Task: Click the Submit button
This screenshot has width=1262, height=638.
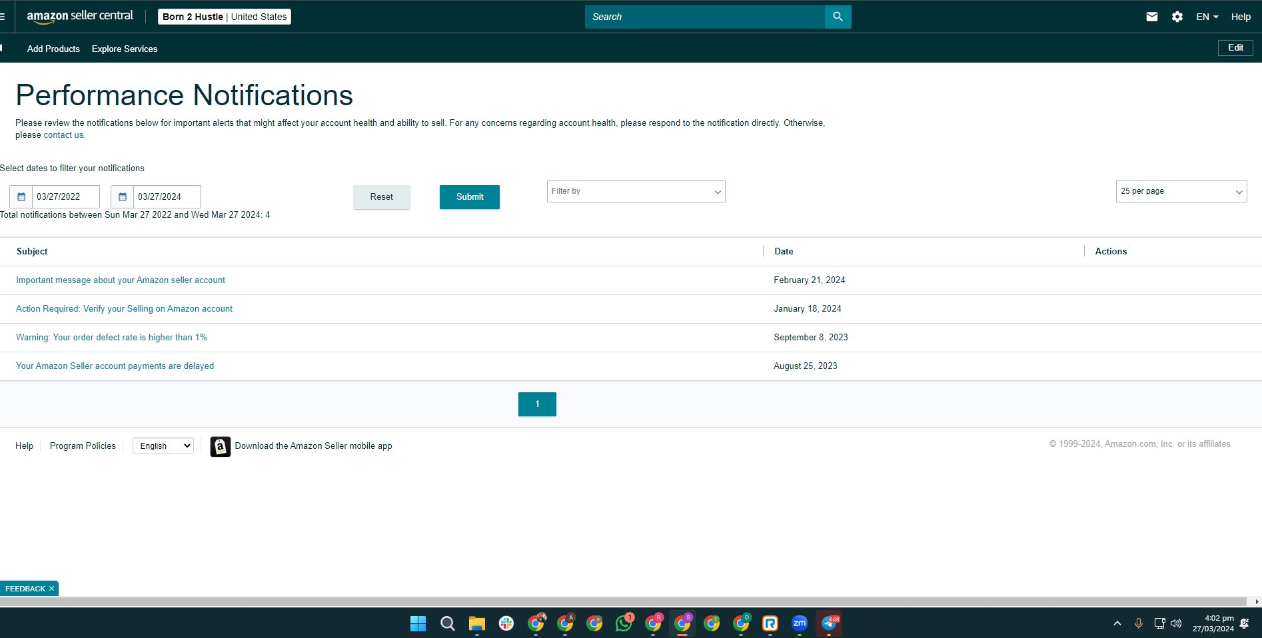Action: tap(470, 197)
